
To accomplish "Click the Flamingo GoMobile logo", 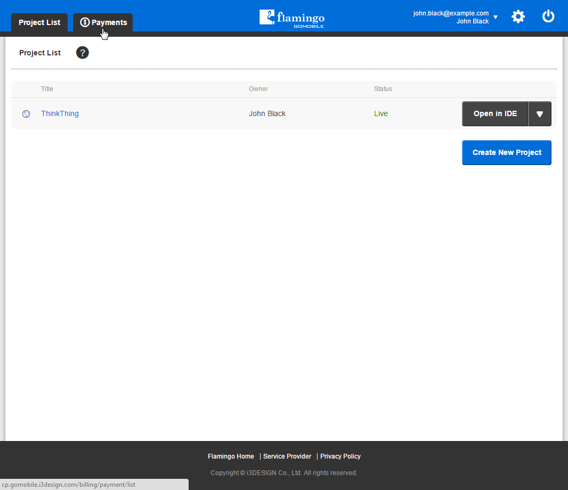I will point(292,18).
